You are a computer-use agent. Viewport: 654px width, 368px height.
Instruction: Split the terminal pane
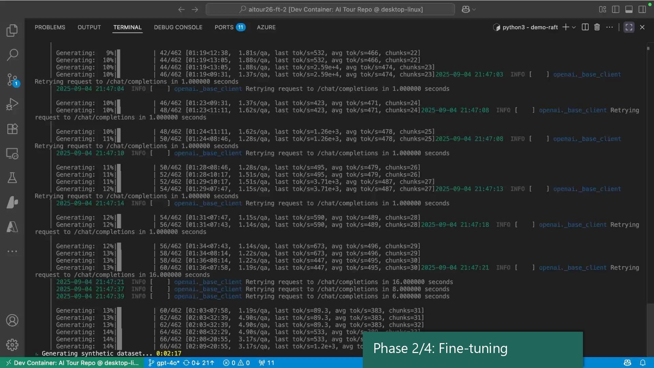coord(585,27)
